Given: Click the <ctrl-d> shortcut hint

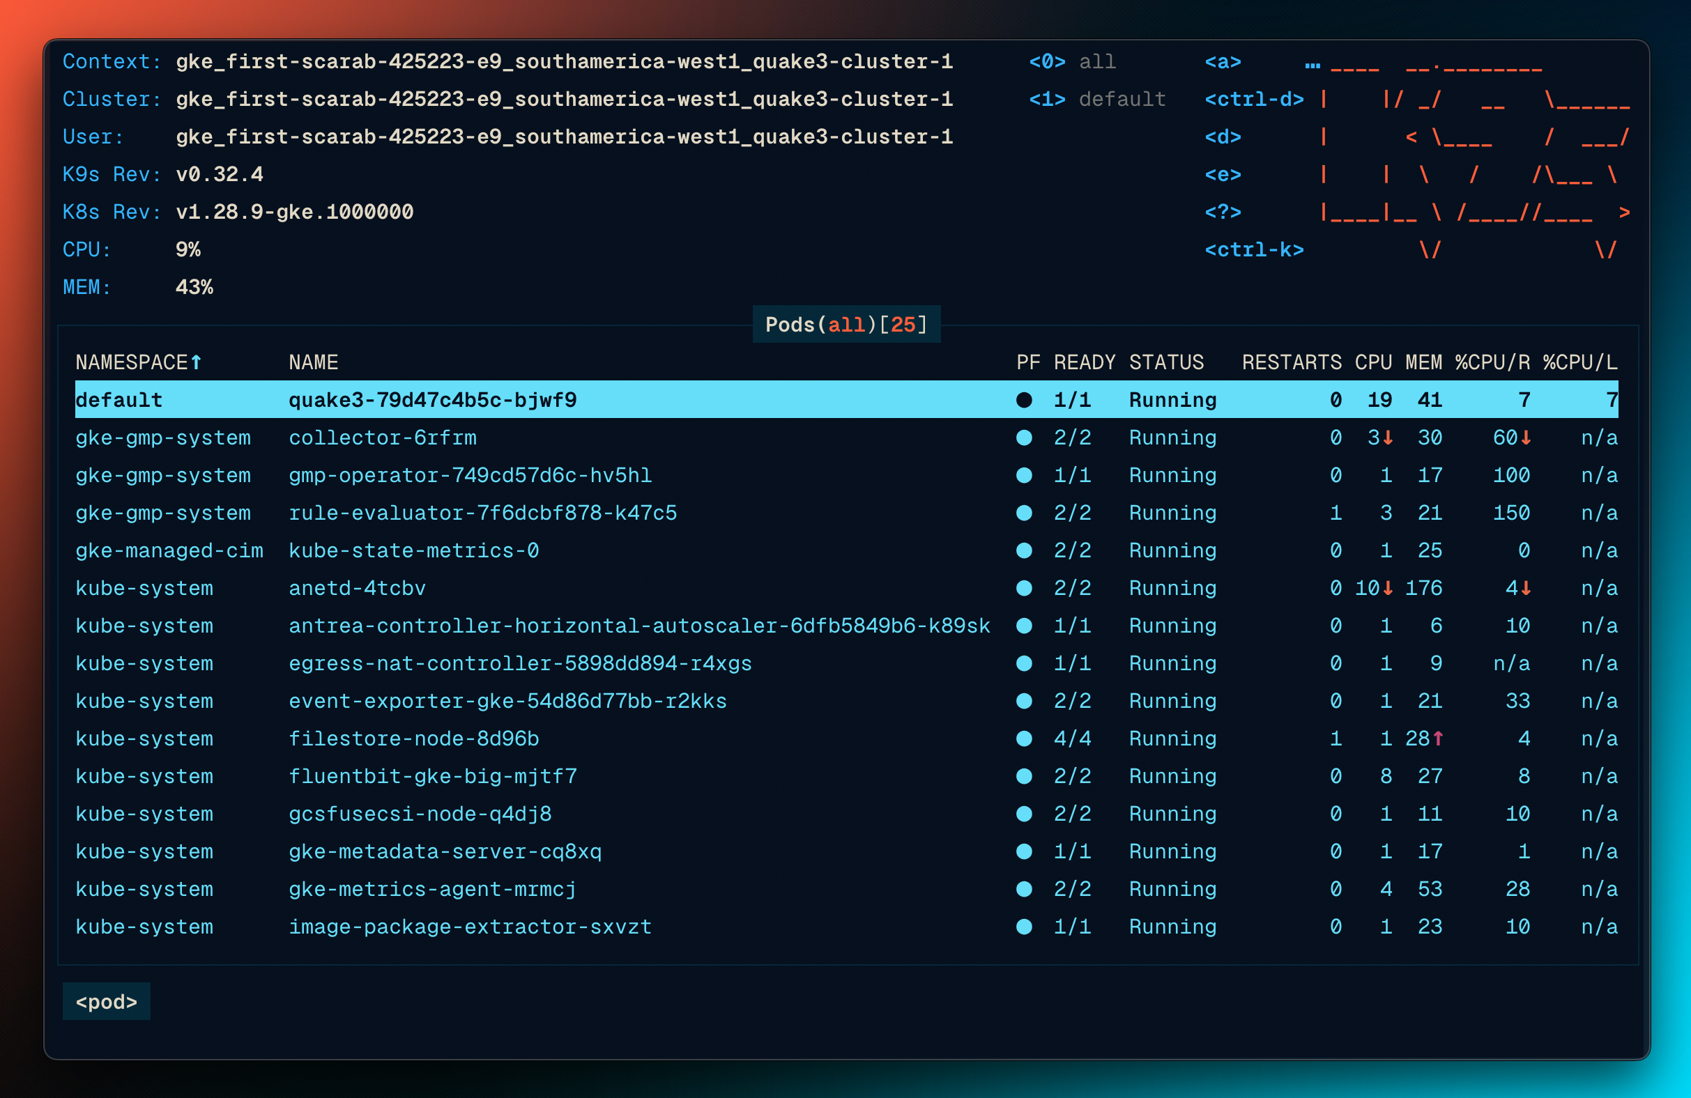Looking at the screenshot, I should [1254, 100].
